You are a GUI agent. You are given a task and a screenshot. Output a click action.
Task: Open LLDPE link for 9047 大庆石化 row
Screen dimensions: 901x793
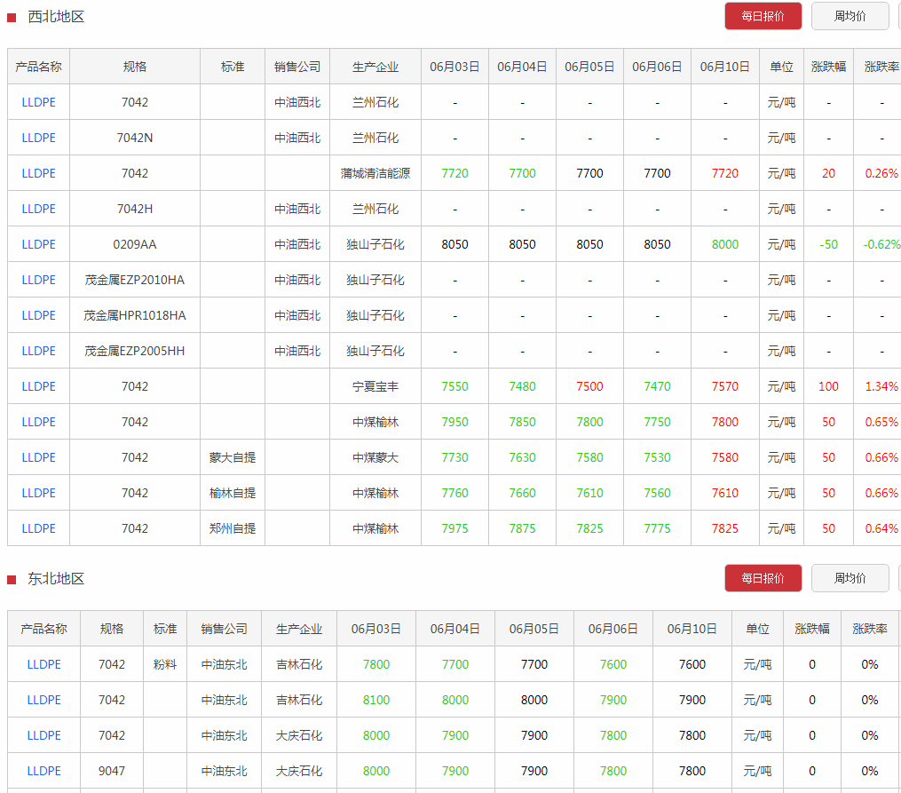tap(43, 771)
